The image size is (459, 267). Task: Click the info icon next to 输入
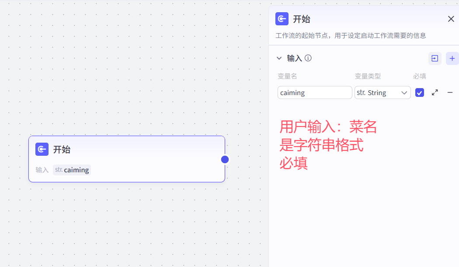pyautogui.click(x=308, y=58)
